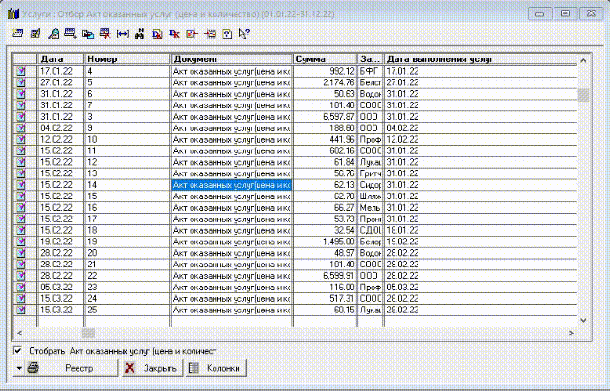Click the 'Сумма' column header
Image resolution: width=610 pixels, height=391 pixels.
tap(324, 59)
